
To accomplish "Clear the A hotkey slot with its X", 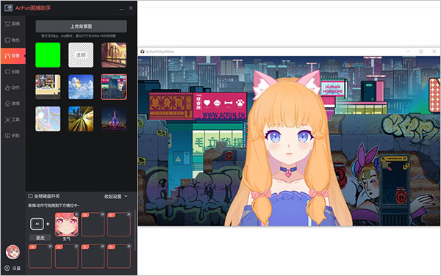I will click(x=76, y=246).
